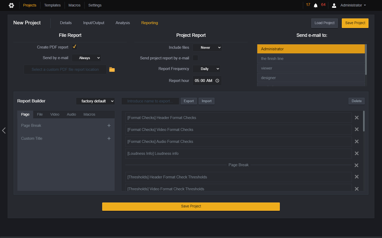This screenshot has width=382, height=238.
Task: Click the wide bottom Save Project button
Action: pyautogui.click(x=191, y=206)
